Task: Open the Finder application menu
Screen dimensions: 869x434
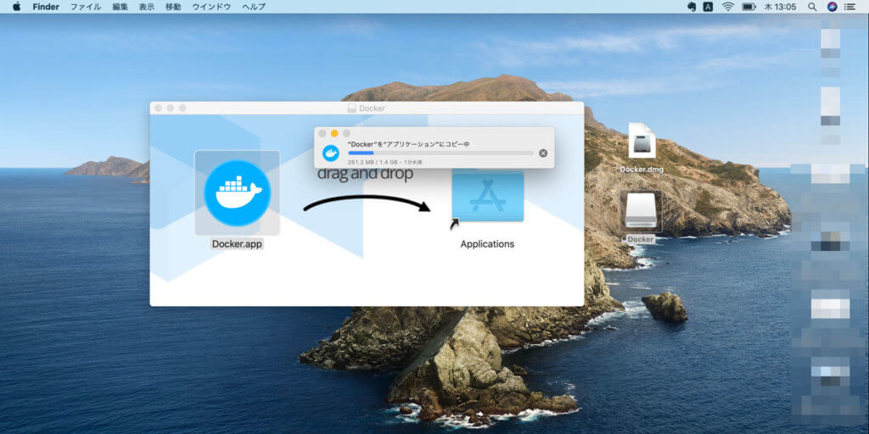Action: tap(46, 7)
